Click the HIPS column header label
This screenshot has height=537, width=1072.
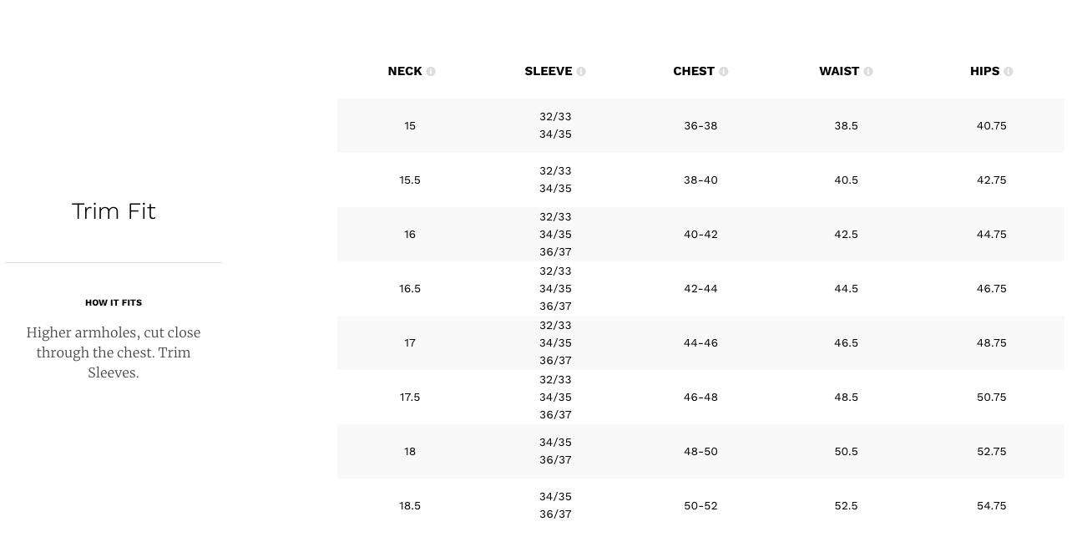(984, 72)
